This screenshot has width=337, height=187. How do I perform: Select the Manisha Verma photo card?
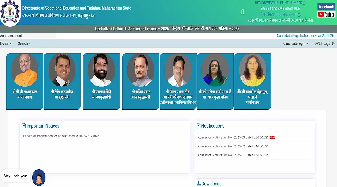pyautogui.click(x=215, y=81)
